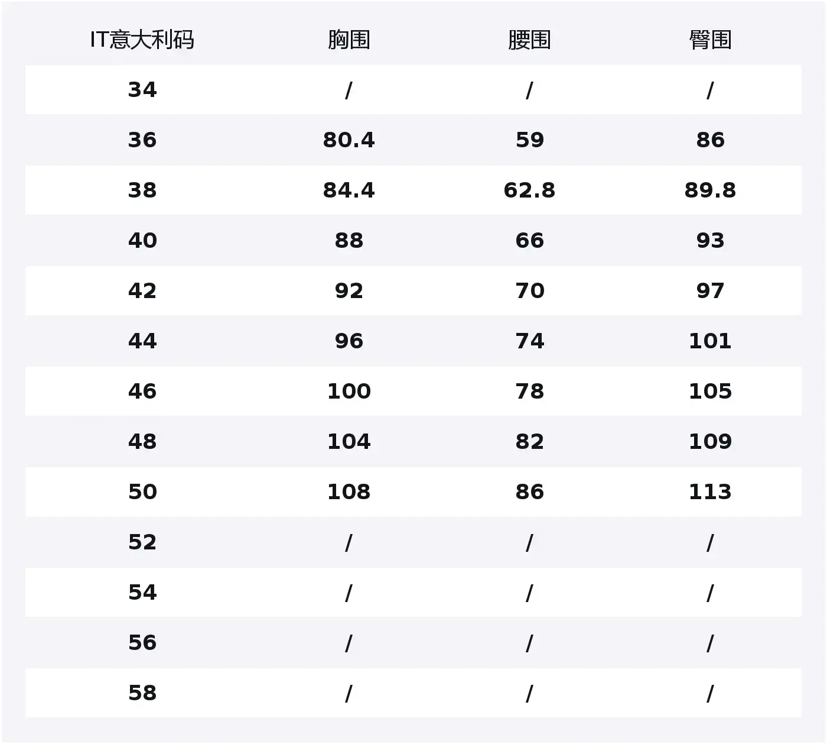
Task: Select size 58 row label
Action: 142,693
